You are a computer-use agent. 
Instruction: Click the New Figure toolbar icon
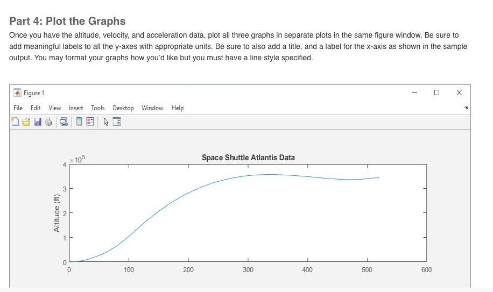[15, 122]
